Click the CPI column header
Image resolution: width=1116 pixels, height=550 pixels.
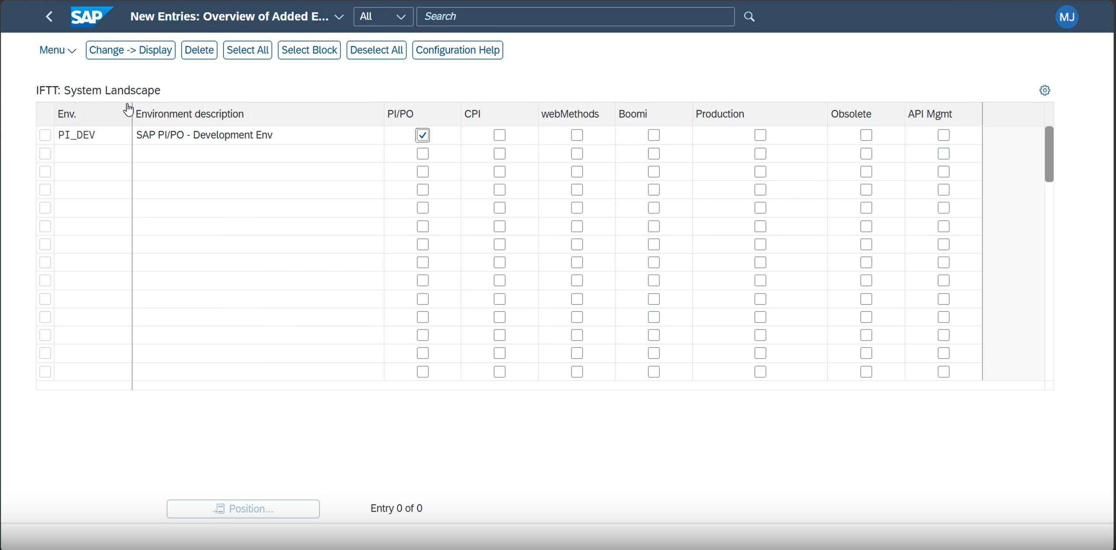point(499,114)
